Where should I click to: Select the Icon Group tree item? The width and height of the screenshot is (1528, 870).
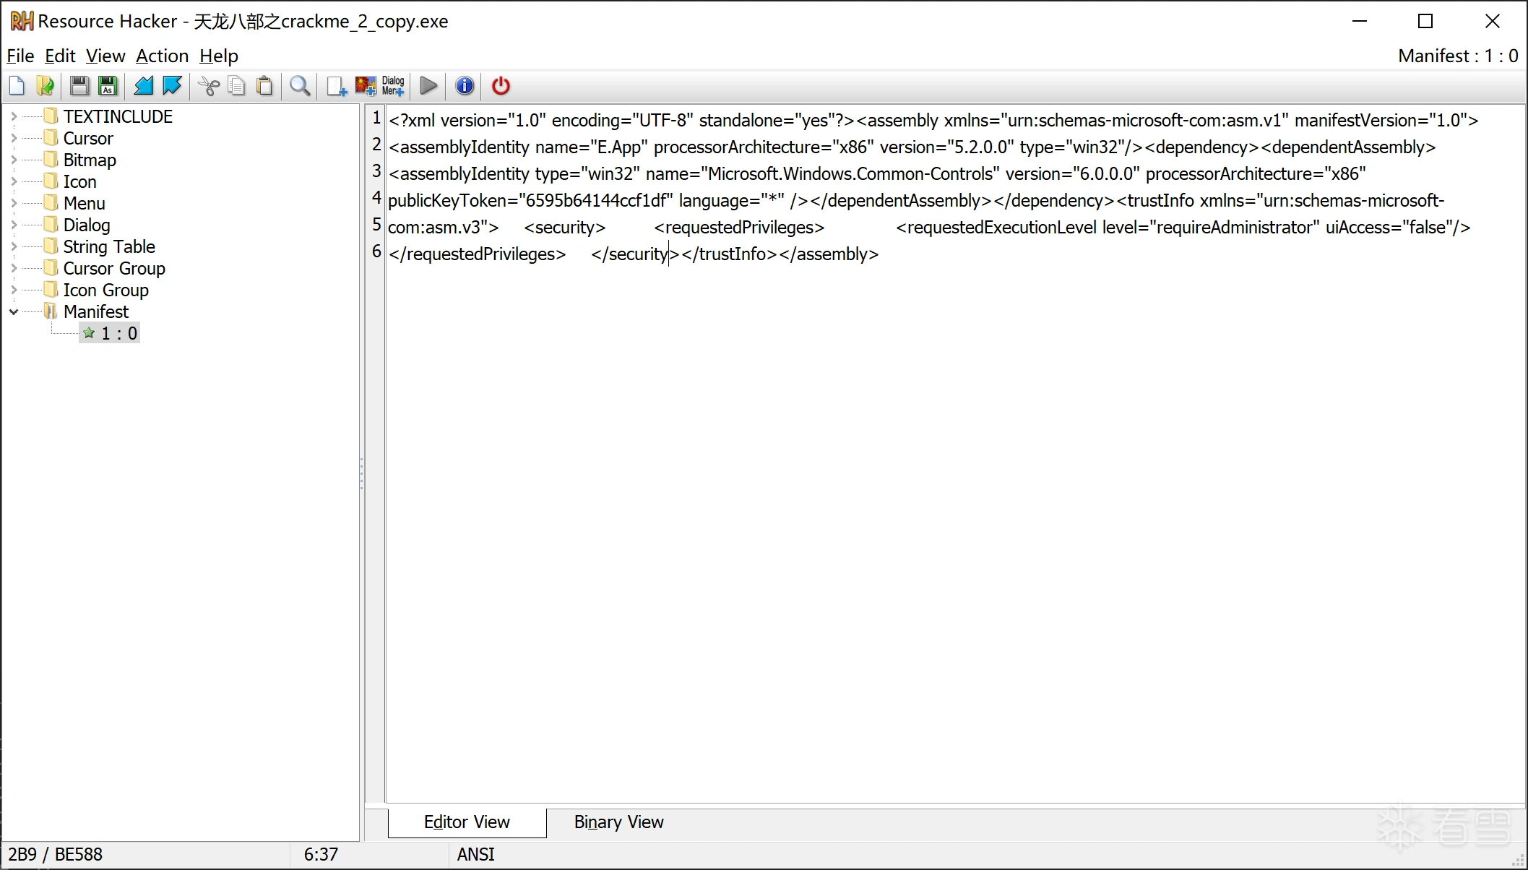coord(105,290)
